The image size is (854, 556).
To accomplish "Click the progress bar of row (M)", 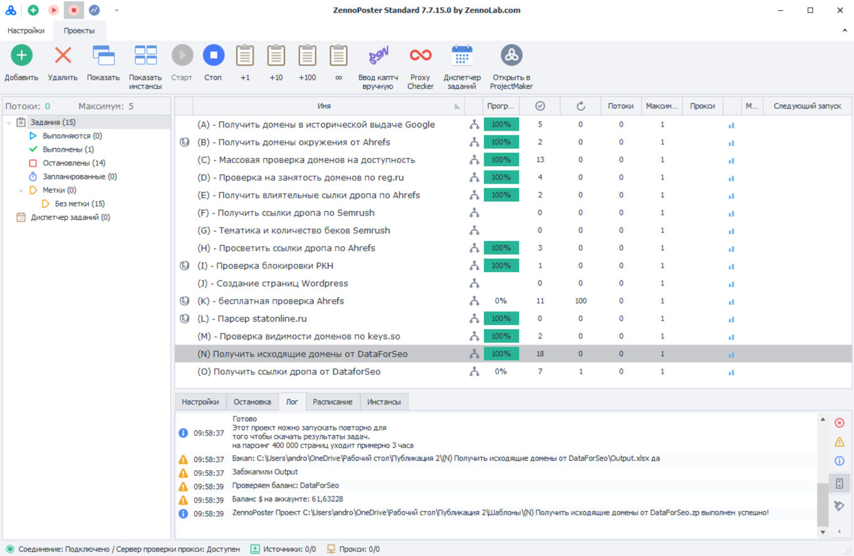I will [x=501, y=337].
